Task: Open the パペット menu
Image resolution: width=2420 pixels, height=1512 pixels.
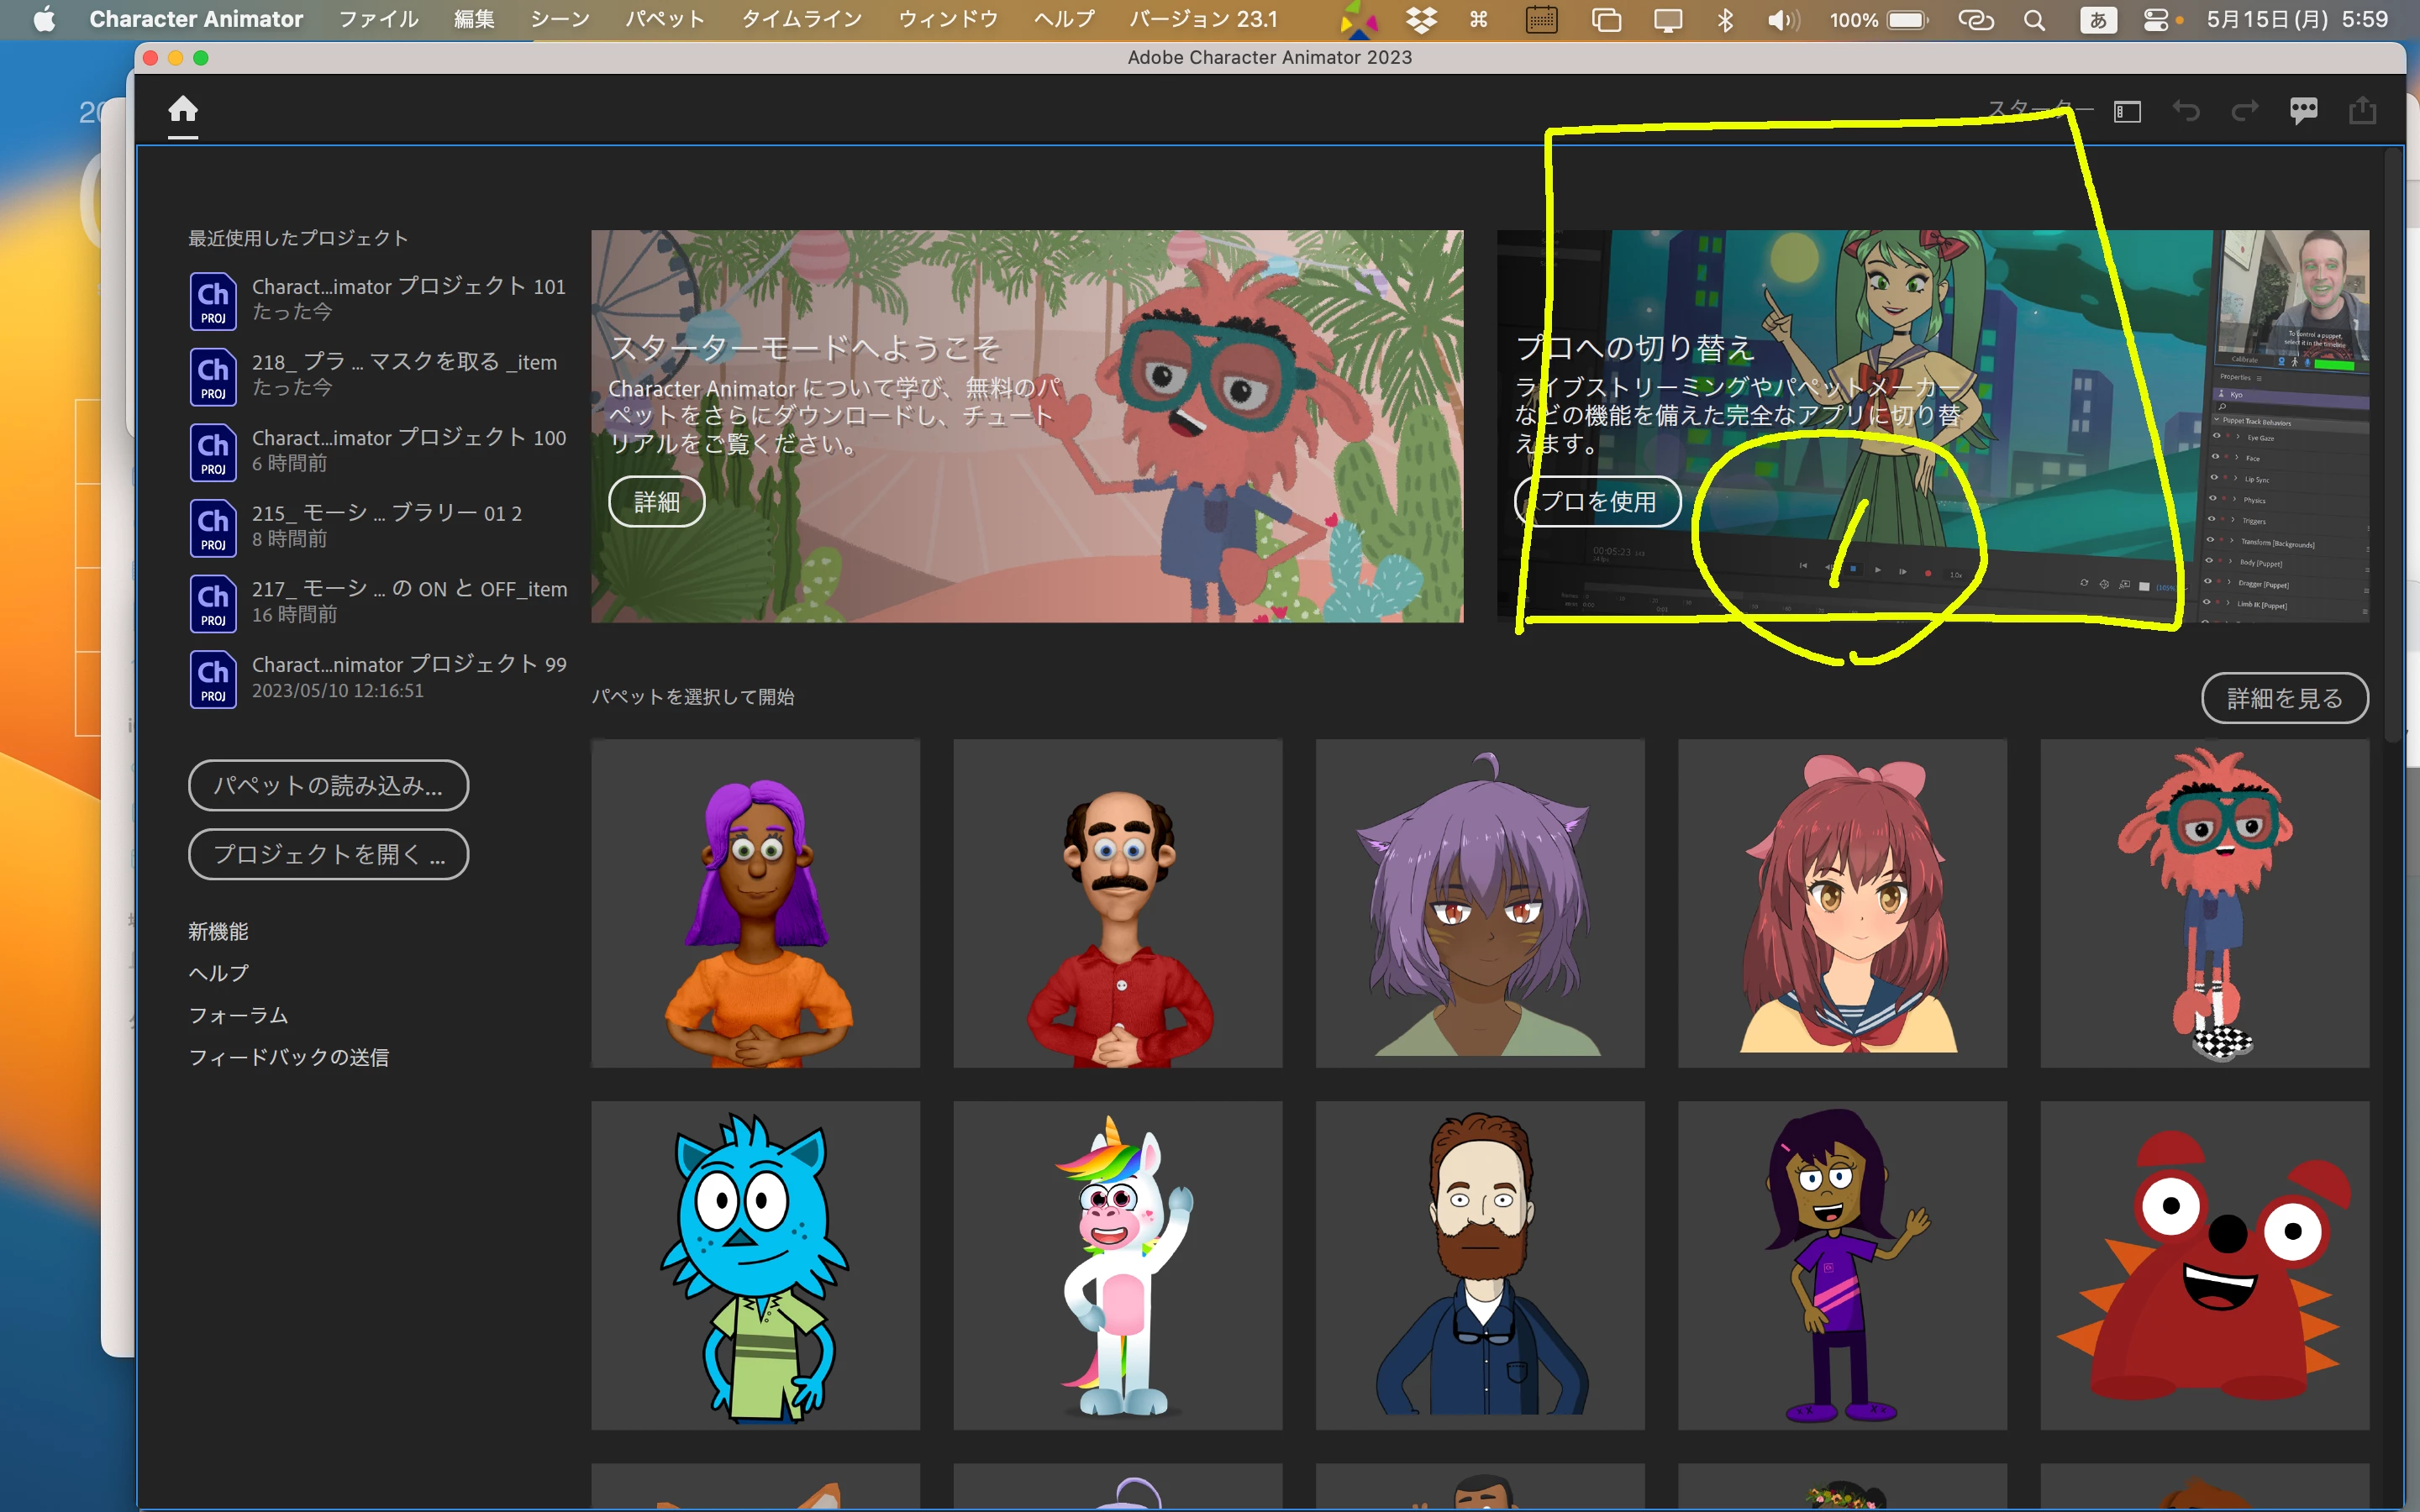Action: [x=665, y=20]
